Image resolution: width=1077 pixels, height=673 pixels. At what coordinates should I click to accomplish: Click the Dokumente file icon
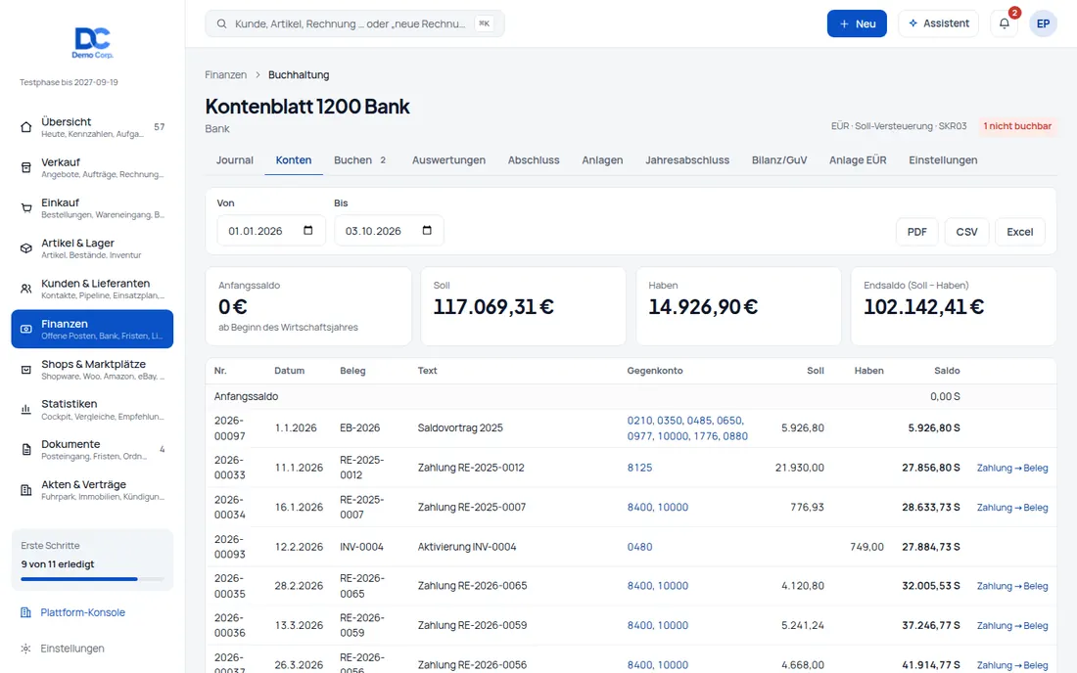click(26, 450)
